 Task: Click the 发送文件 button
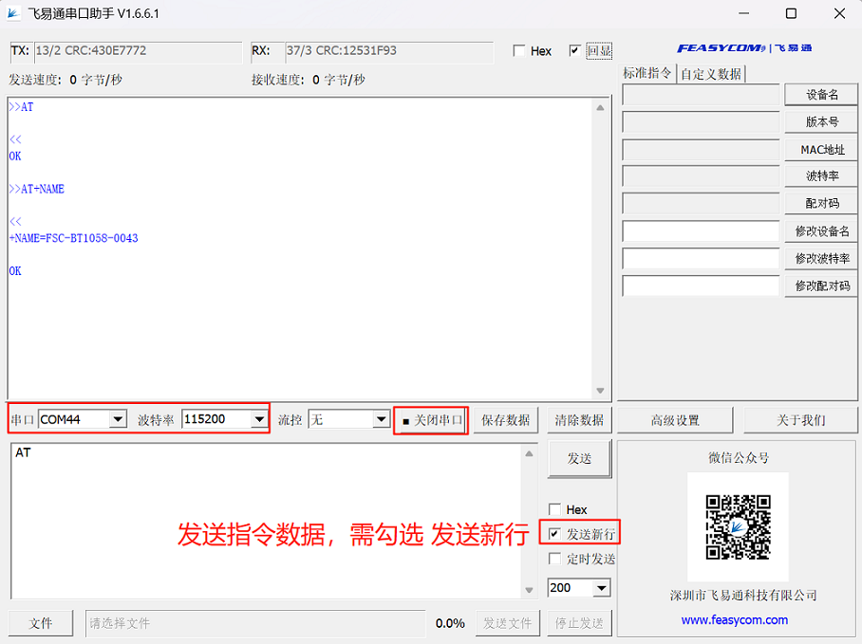[x=507, y=623]
